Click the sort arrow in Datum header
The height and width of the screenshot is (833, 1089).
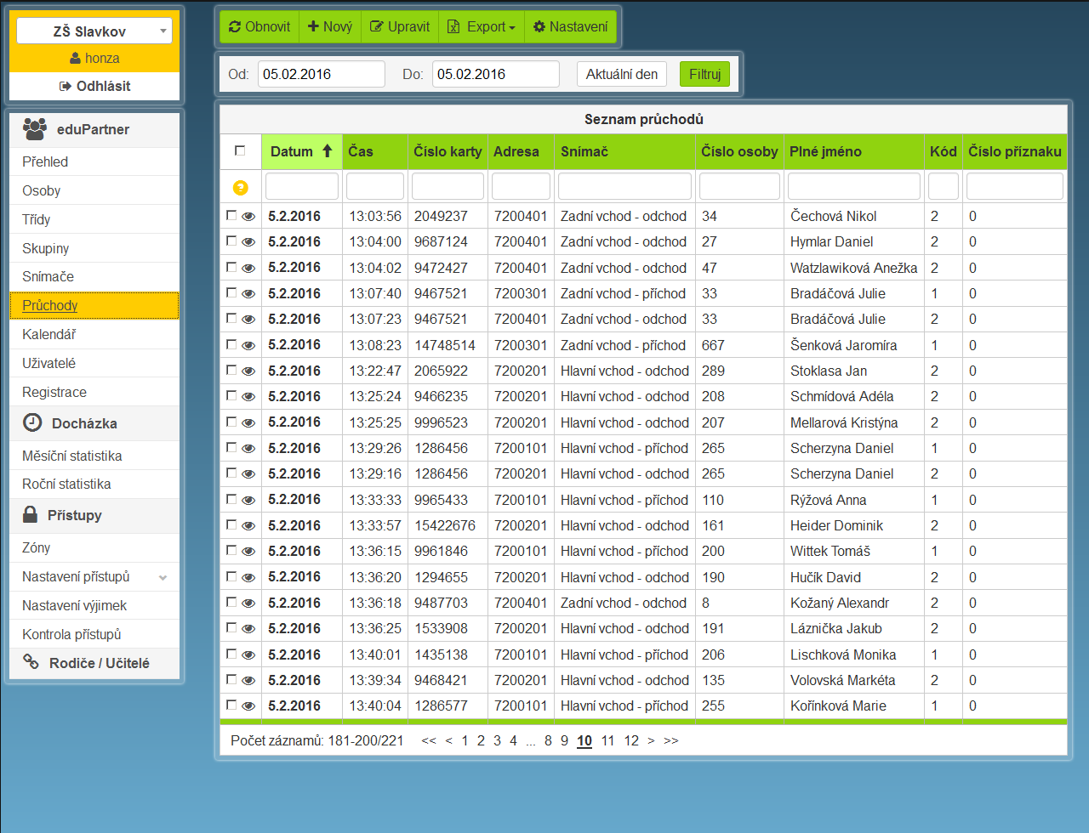328,151
